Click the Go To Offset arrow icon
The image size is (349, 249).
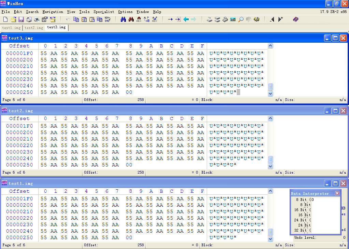click(170, 19)
